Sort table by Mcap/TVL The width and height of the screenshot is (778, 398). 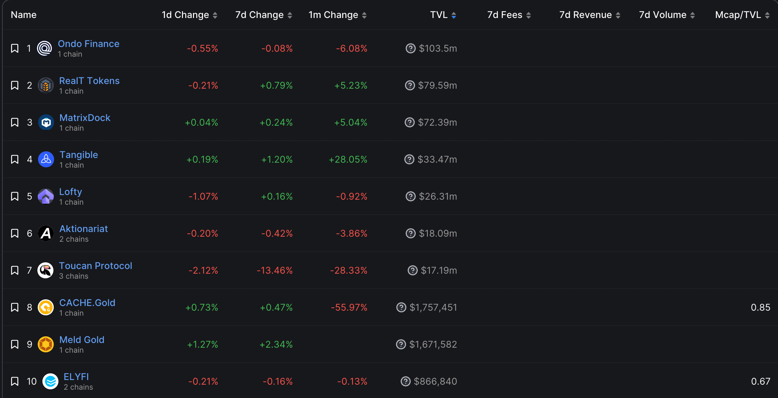coord(742,15)
